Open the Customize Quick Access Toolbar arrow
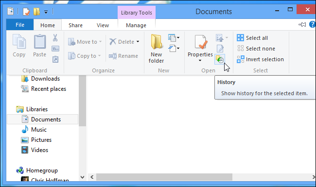The image size is (316, 187). click(x=46, y=12)
